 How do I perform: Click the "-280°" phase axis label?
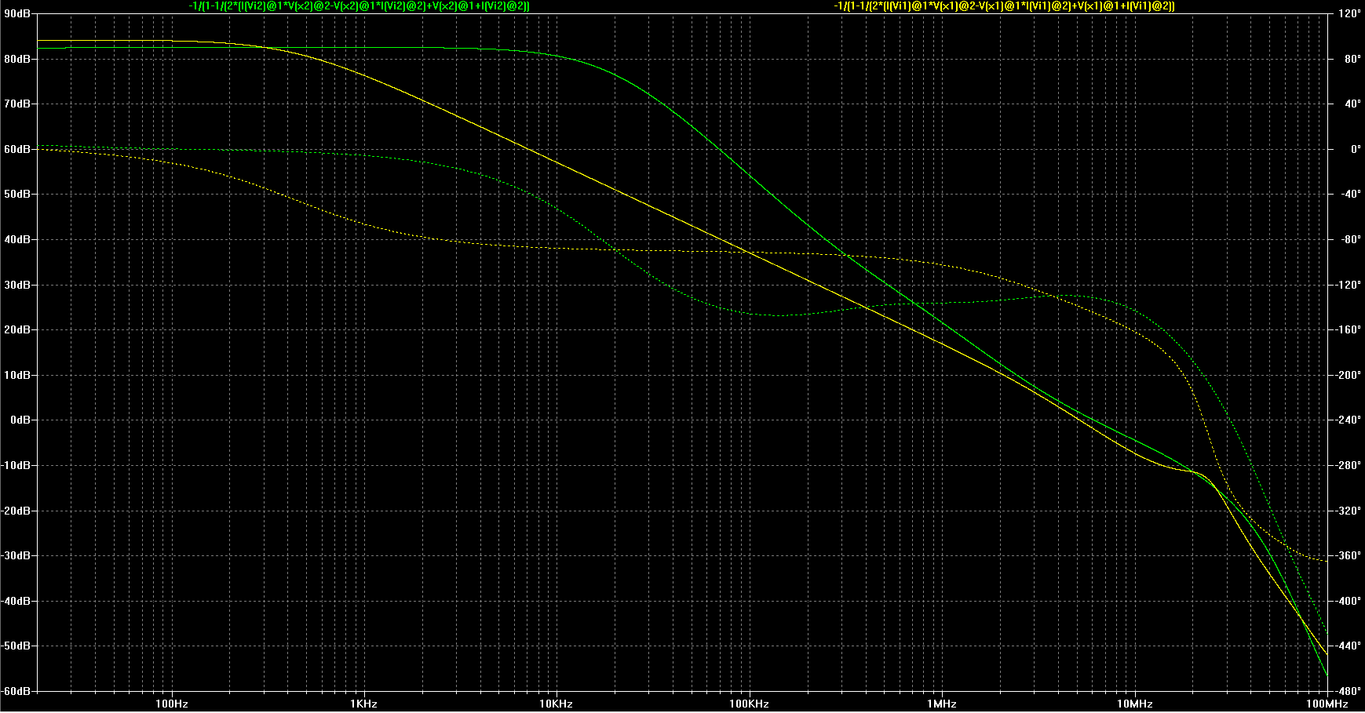1349,465
